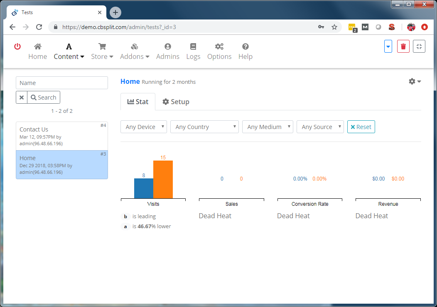Click the red trash delete button
The height and width of the screenshot is (307, 437).
tap(403, 46)
